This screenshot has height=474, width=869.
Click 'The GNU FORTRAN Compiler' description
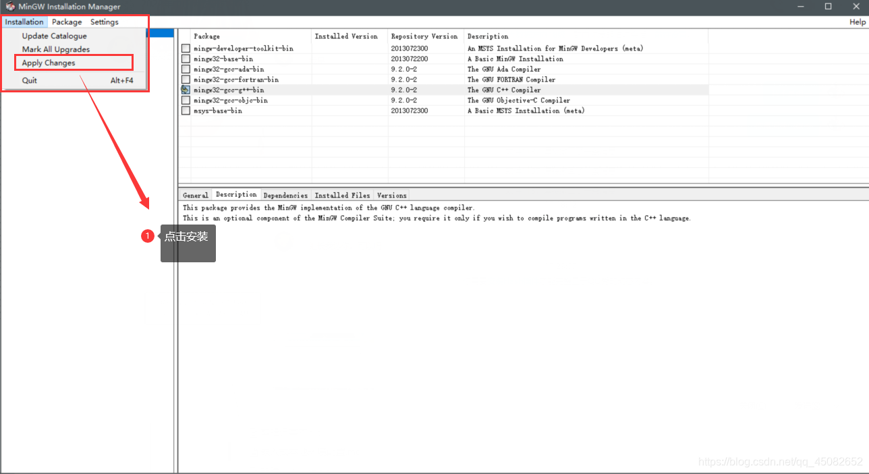pos(511,80)
